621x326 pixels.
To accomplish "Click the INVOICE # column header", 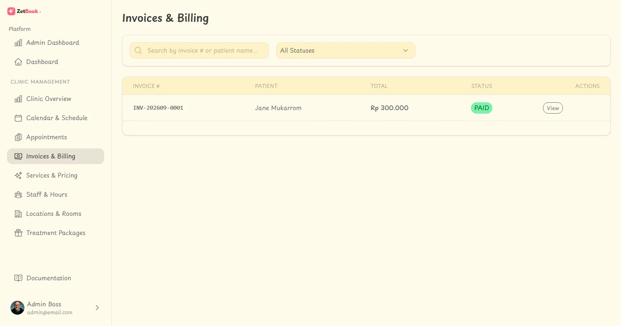I will pos(147,86).
